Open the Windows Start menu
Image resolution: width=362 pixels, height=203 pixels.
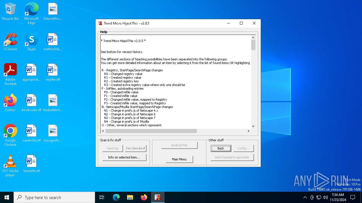(7, 197)
